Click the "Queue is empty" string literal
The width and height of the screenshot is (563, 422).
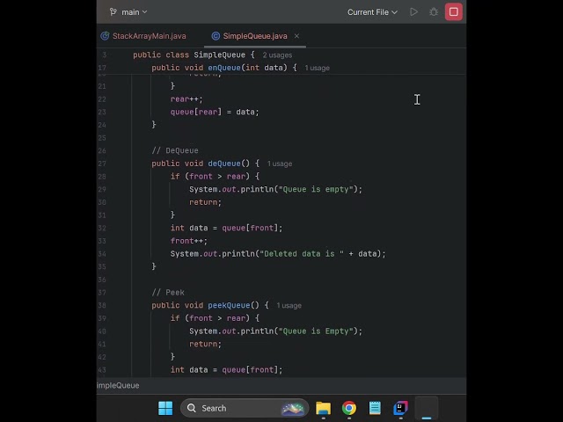pos(316,189)
